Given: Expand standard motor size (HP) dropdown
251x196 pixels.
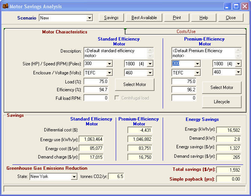Looking at the screenshot, I should click(x=109, y=64).
